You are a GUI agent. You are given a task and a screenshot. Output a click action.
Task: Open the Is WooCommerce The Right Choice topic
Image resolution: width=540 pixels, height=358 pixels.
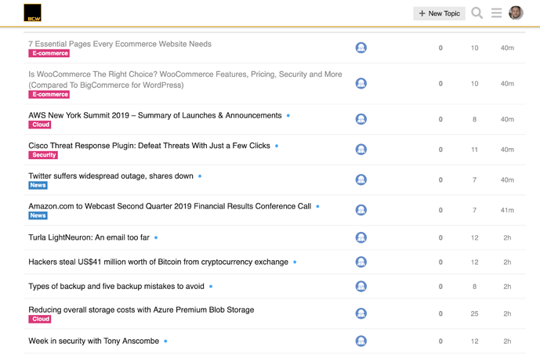tap(185, 80)
